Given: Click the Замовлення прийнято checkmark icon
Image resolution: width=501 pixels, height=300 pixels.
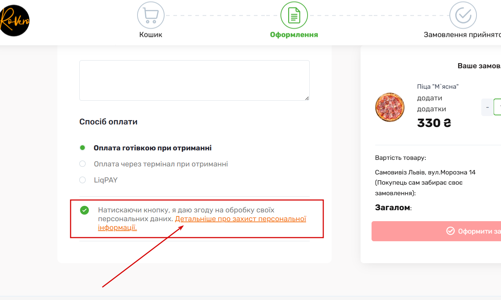Looking at the screenshot, I should pyautogui.click(x=463, y=15).
